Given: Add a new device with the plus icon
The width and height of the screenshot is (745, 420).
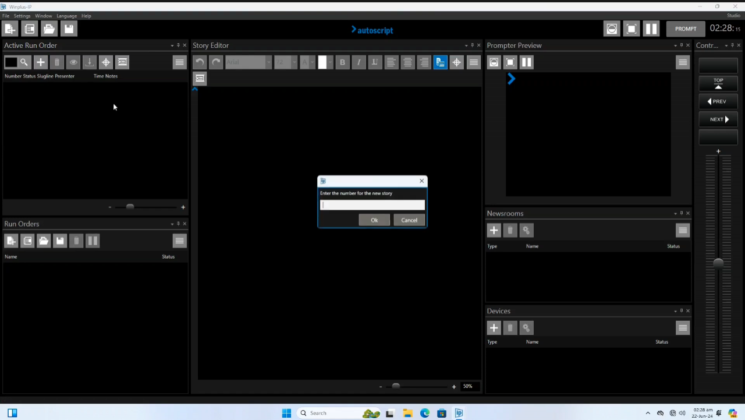Looking at the screenshot, I should [494, 328].
